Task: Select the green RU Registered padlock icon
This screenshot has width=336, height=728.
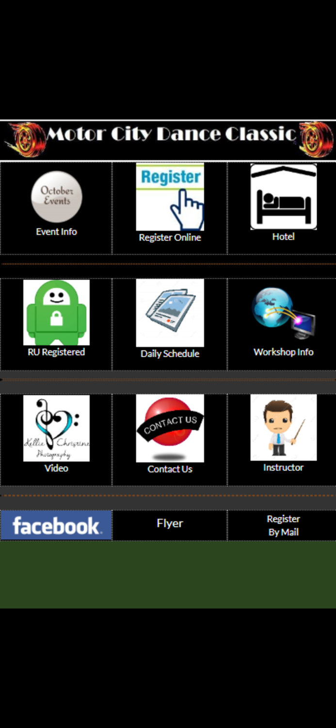Action: 56,313
